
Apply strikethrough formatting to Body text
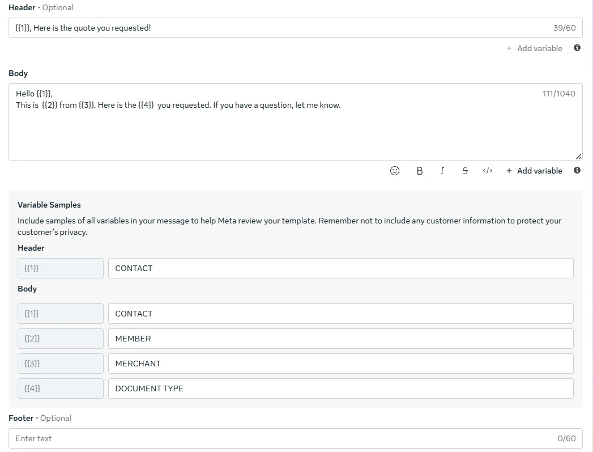(465, 171)
